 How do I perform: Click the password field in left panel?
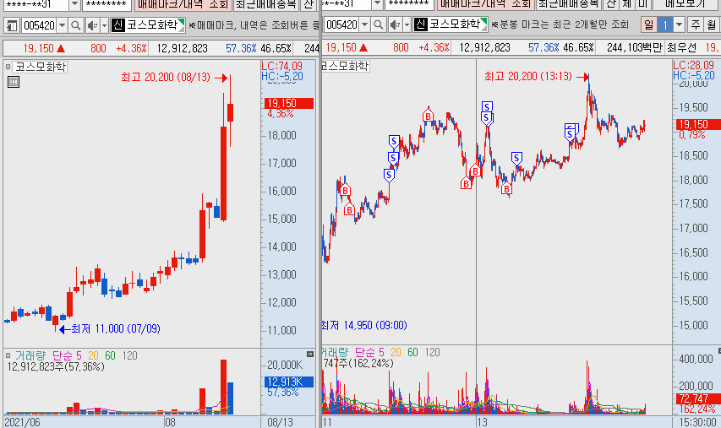point(105,4)
